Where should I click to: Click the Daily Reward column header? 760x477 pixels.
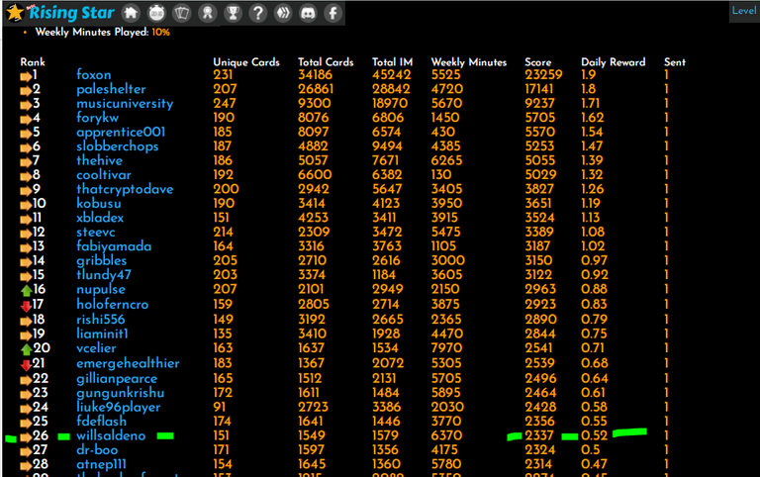point(614,62)
